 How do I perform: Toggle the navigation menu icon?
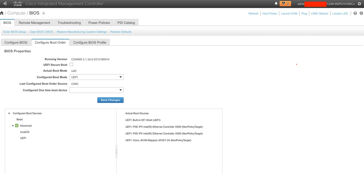click(x=5, y=4)
